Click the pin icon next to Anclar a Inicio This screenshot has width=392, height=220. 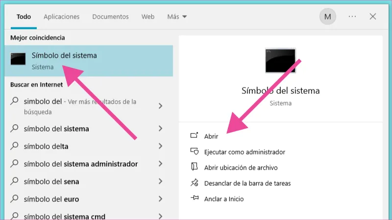[194, 198]
